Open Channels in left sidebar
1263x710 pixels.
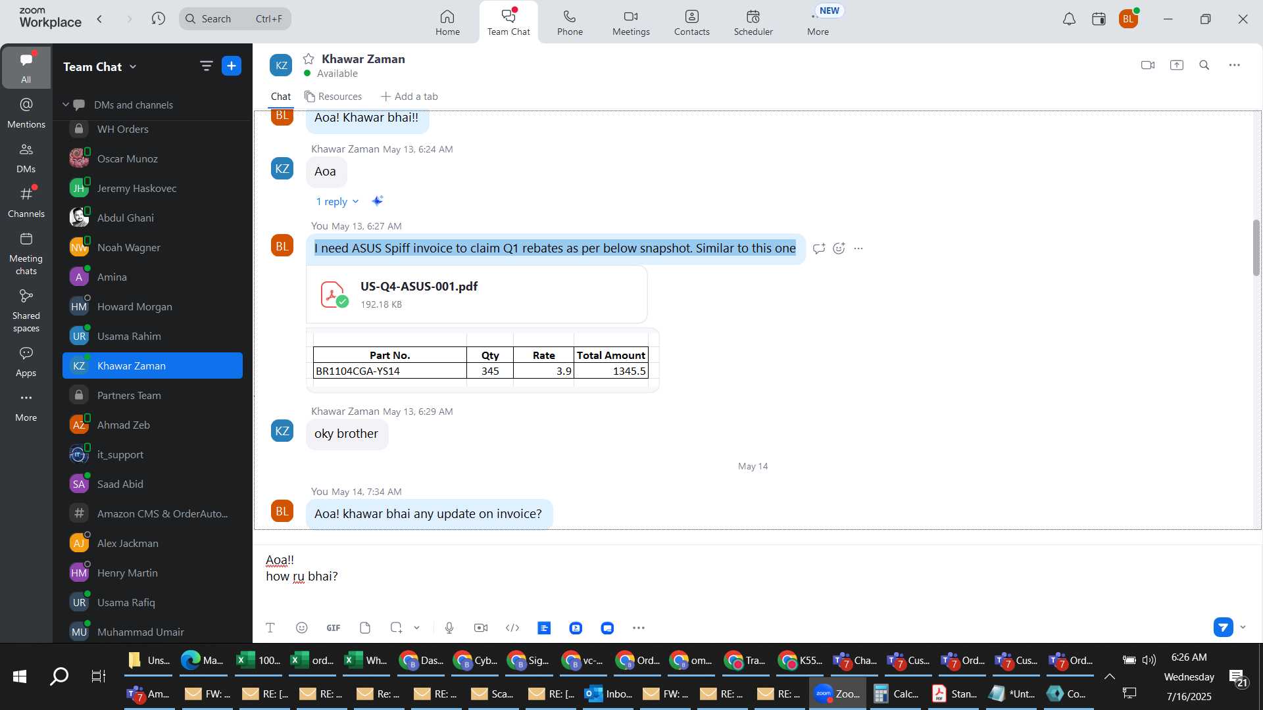(x=26, y=202)
